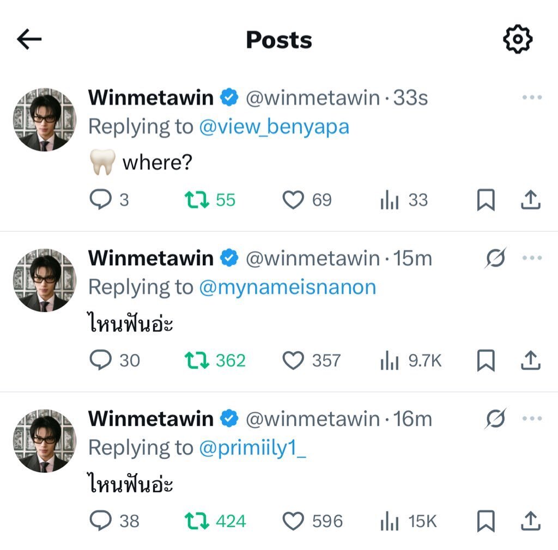Reply to the "where?" post

101,200
